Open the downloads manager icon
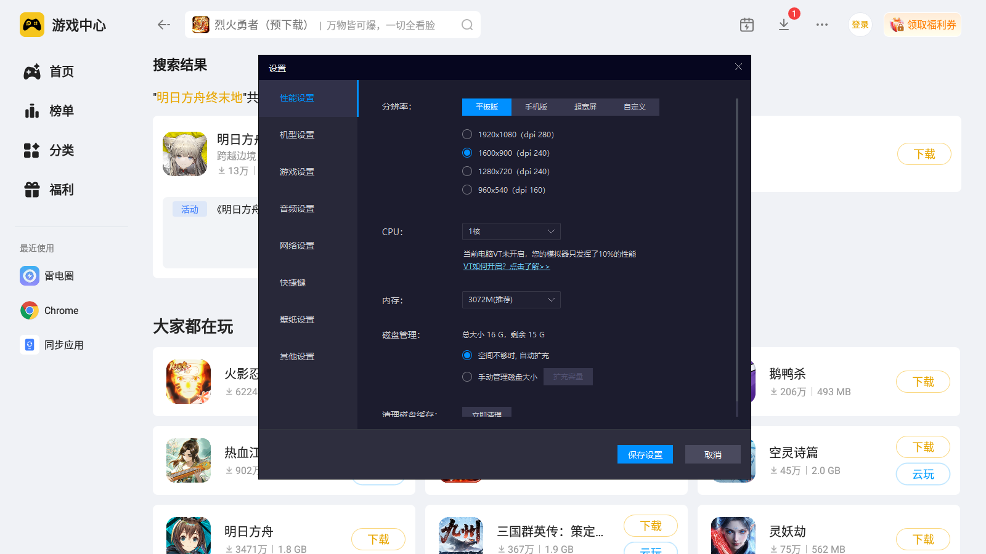This screenshot has width=986, height=554. coord(784,25)
